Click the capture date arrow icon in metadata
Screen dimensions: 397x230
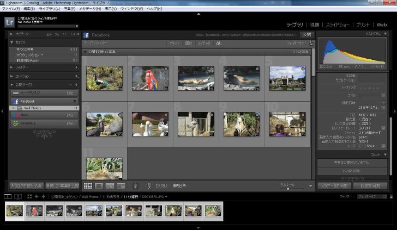[x=383, y=107]
